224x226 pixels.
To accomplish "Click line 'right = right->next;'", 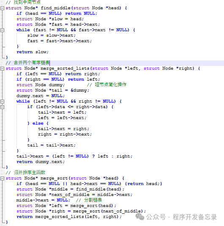I will tap(65, 134).
